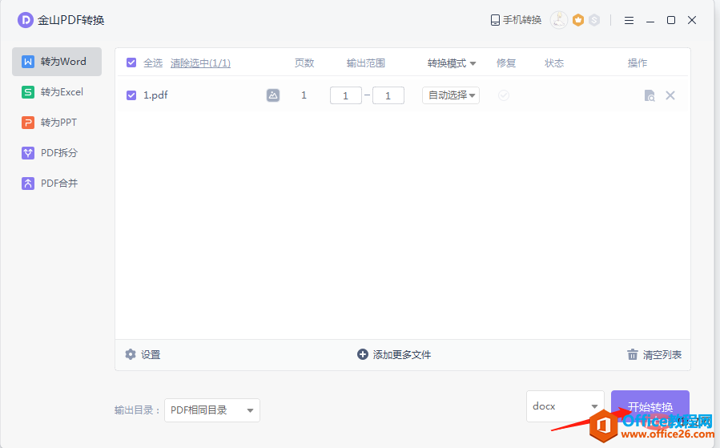The image size is (720, 448).
Task: Open the user avatar profile
Action: 559,20
